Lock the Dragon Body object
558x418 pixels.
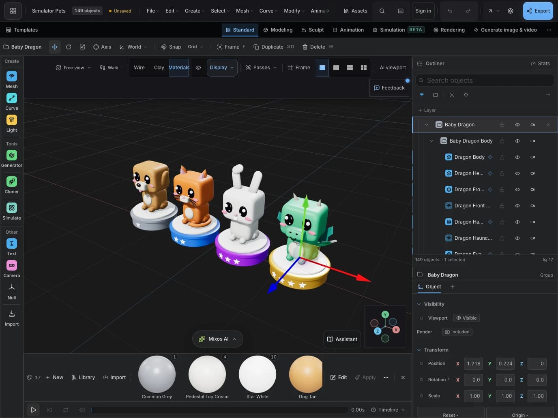tap(502, 157)
